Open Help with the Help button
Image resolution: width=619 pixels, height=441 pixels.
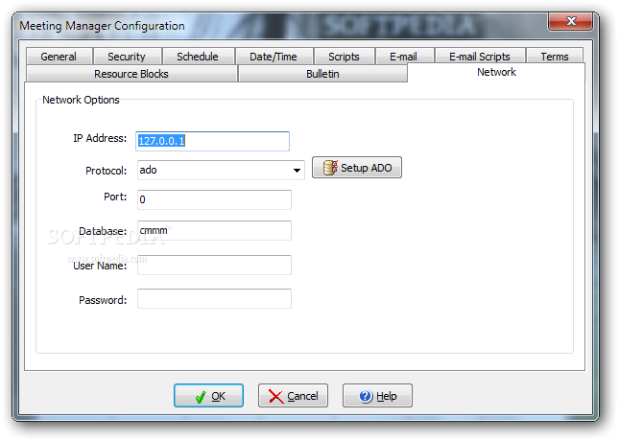377,396
